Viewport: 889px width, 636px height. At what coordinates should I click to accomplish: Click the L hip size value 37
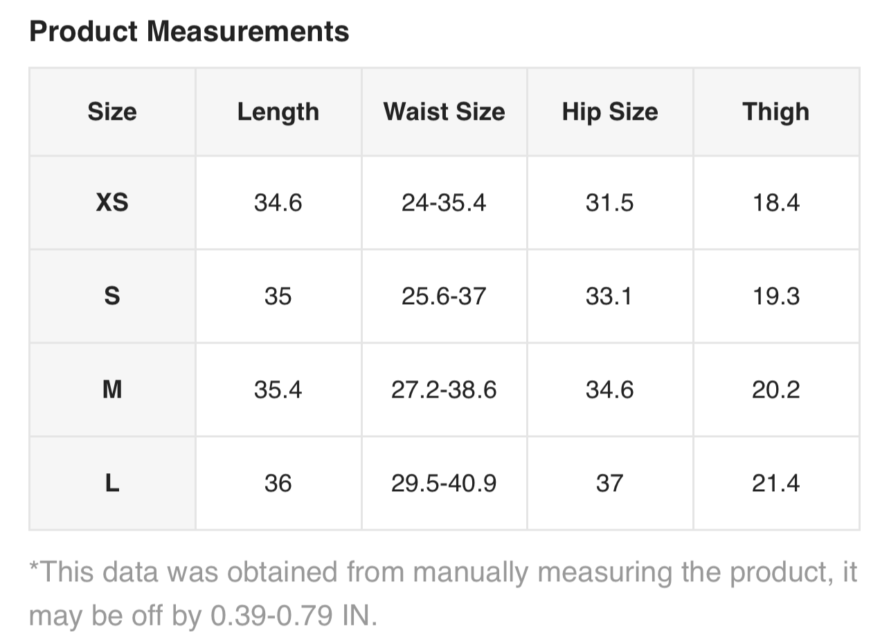click(x=609, y=483)
